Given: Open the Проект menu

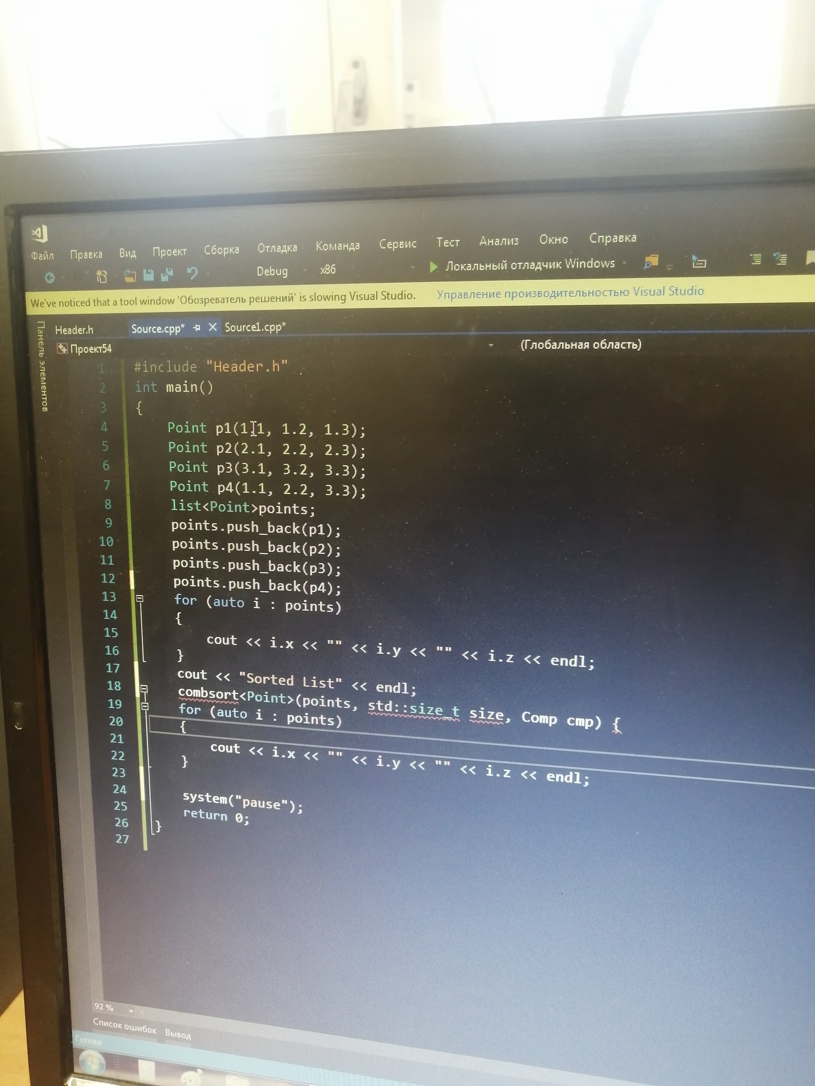Looking at the screenshot, I should tap(169, 252).
